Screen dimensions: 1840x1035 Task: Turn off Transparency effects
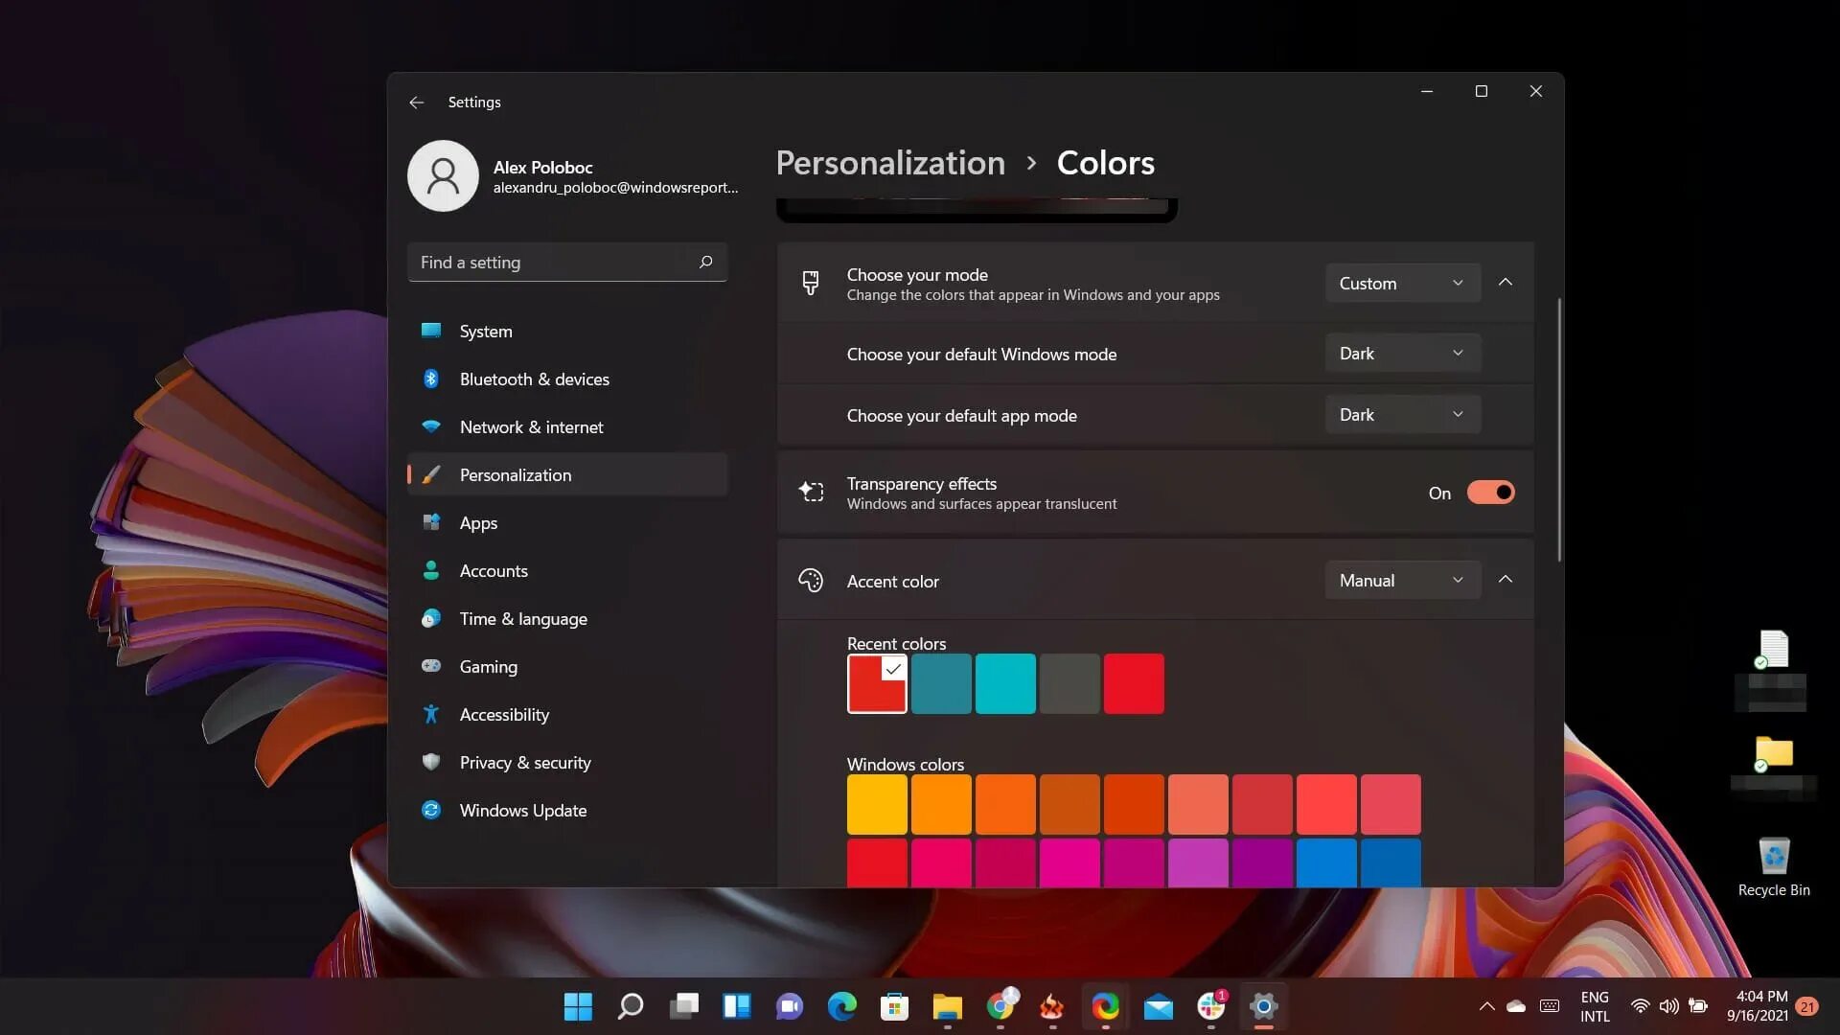[1490, 492]
